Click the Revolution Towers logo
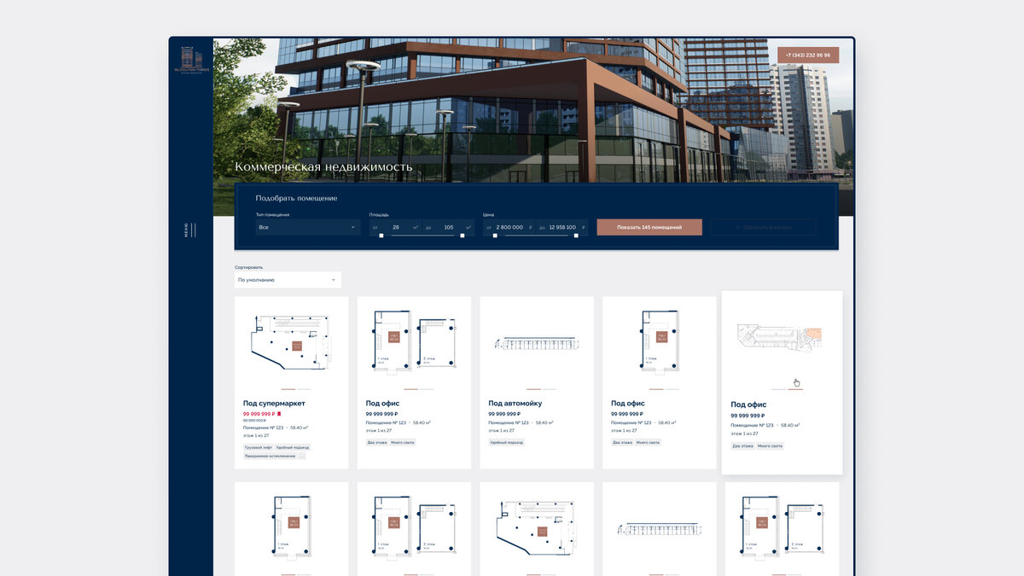 point(191,58)
